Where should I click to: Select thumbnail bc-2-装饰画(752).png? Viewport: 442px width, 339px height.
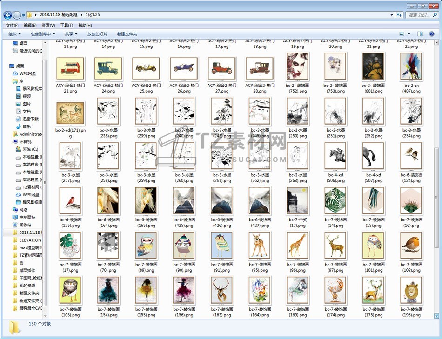tap(298, 66)
